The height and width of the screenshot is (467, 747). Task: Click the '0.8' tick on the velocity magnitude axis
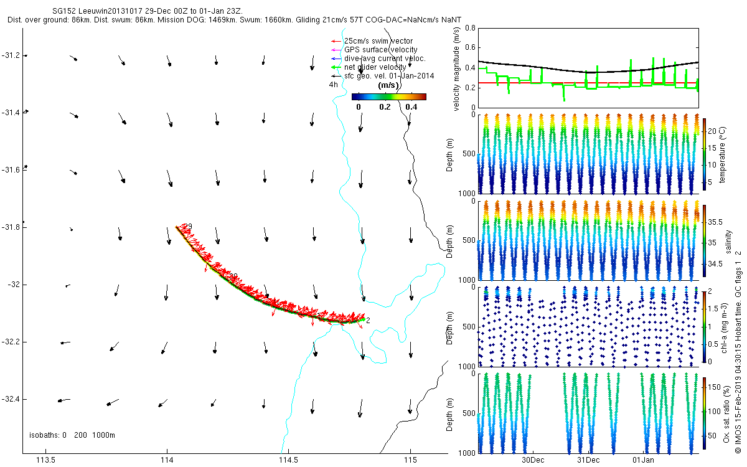[x=470, y=28]
